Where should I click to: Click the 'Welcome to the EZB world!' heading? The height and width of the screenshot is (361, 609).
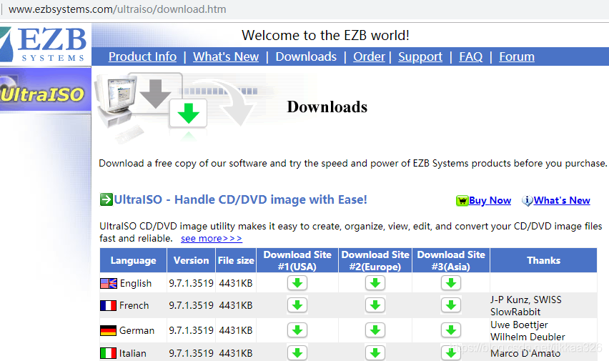[325, 35]
